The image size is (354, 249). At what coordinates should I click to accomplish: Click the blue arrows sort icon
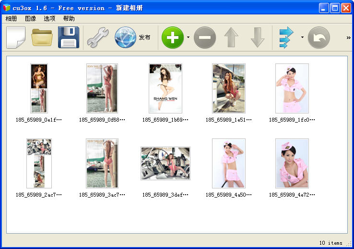(x=286, y=37)
